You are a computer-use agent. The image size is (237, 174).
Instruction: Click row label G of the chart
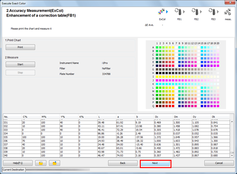pyautogui.click(x=153, y=69)
